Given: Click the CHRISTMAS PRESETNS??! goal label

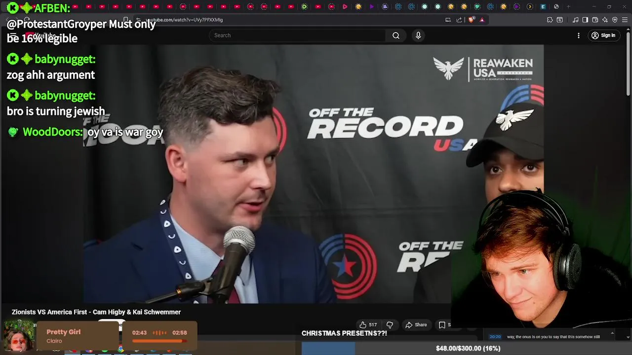Looking at the screenshot, I should [344, 333].
